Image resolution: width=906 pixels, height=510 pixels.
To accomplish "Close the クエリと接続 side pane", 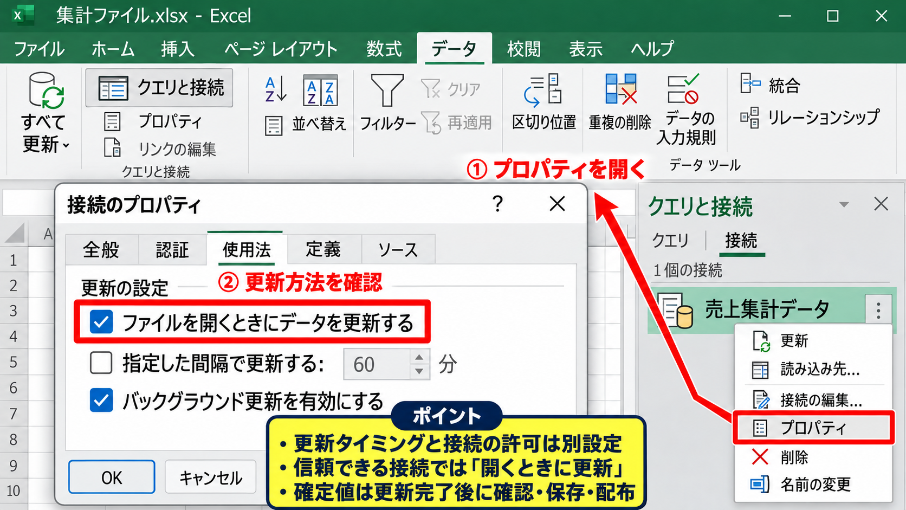I will click(x=881, y=204).
